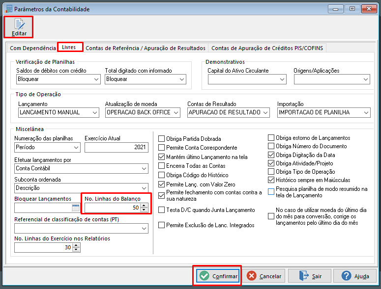Check Obriga estorno de Lançamentos
Image resolution: width=381 pixels, height=289 pixels.
(271, 138)
